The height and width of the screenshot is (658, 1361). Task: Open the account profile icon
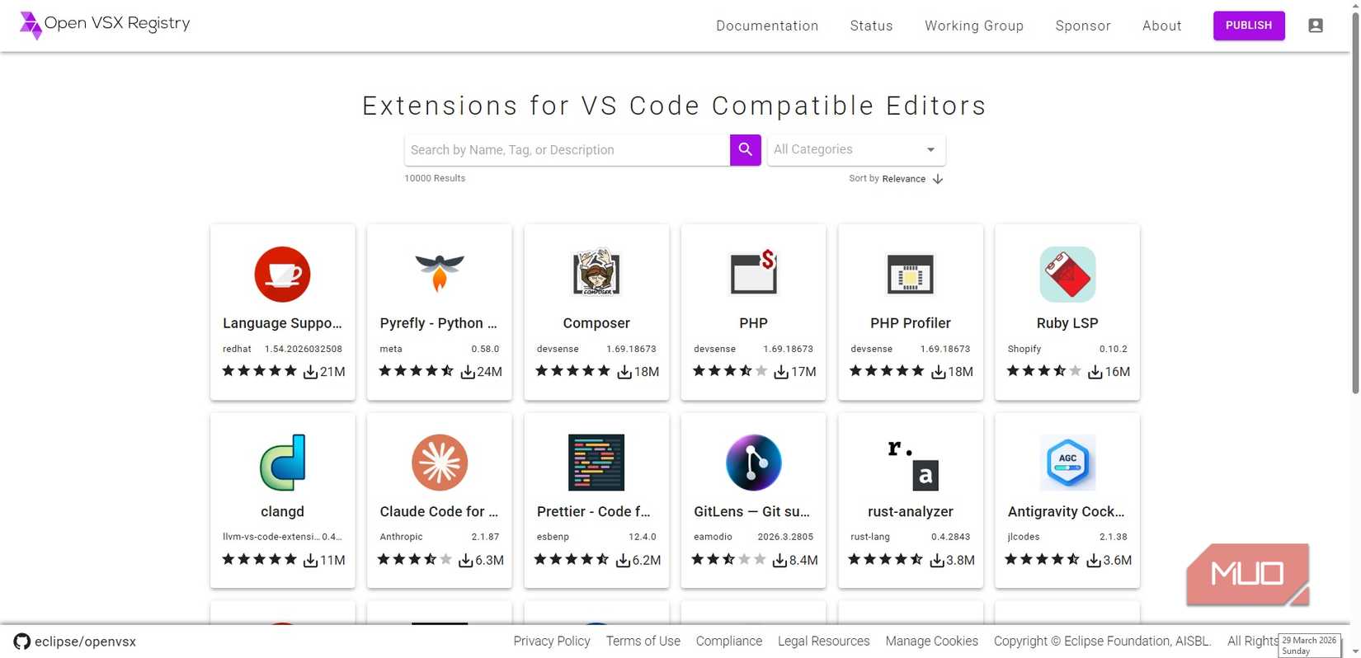[1315, 26]
